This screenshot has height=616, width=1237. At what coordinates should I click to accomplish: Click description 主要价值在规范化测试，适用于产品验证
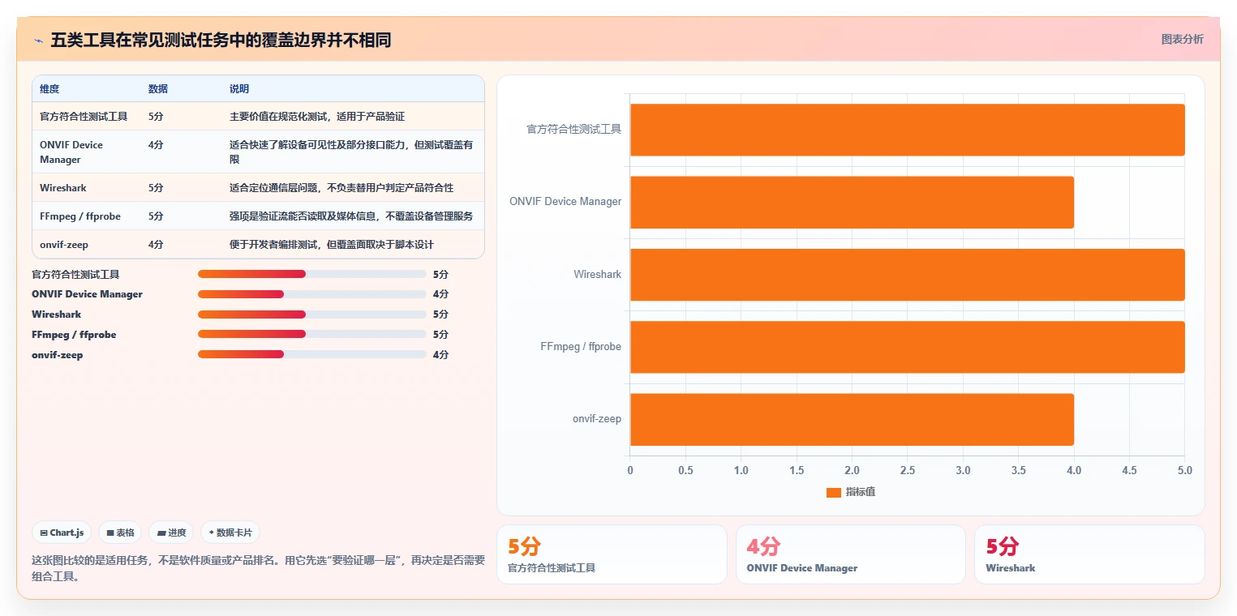pos(317,116)
